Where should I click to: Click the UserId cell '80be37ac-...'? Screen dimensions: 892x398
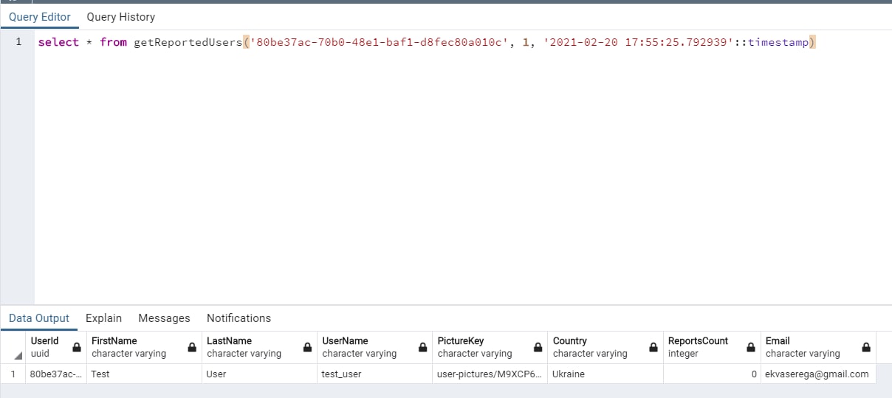[56, 374]
